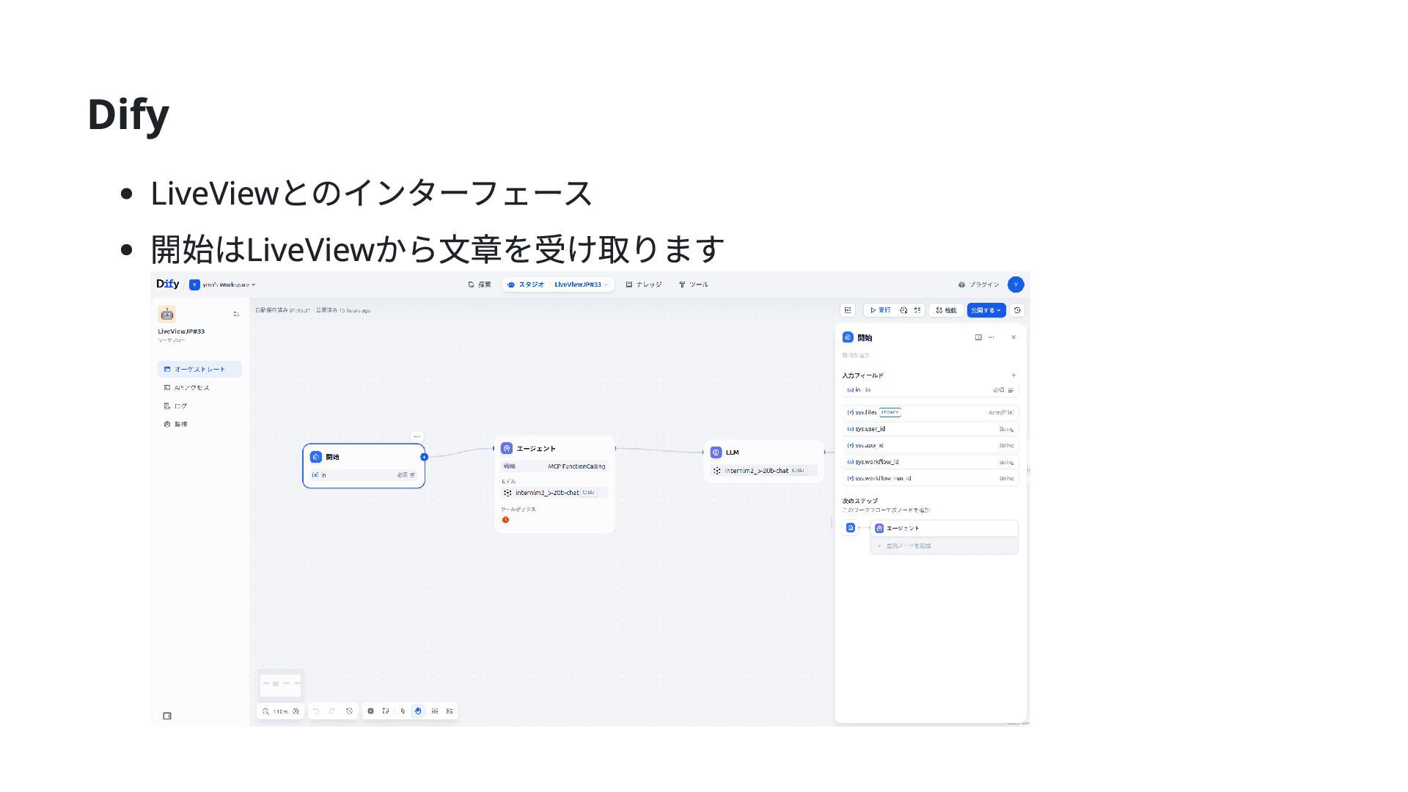The width and height of the screenshot is (1408, 792).
Task: Open change history icon in bottom toolbar
Action: tap(349, 711)
